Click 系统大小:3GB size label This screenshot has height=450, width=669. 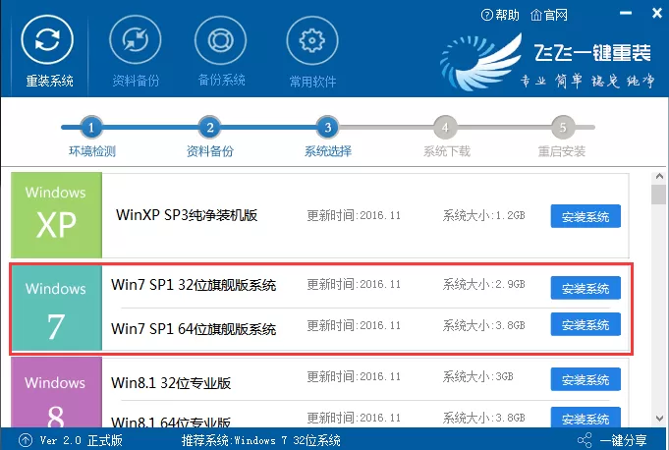(x=477, y=376)
